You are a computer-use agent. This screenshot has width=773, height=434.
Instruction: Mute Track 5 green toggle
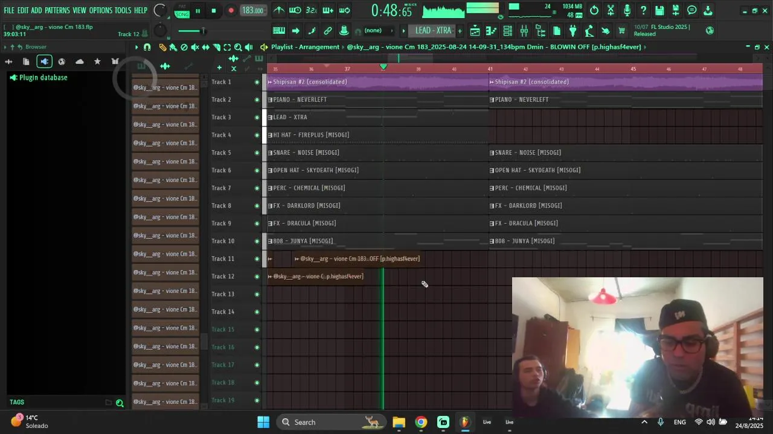(257, 153)
